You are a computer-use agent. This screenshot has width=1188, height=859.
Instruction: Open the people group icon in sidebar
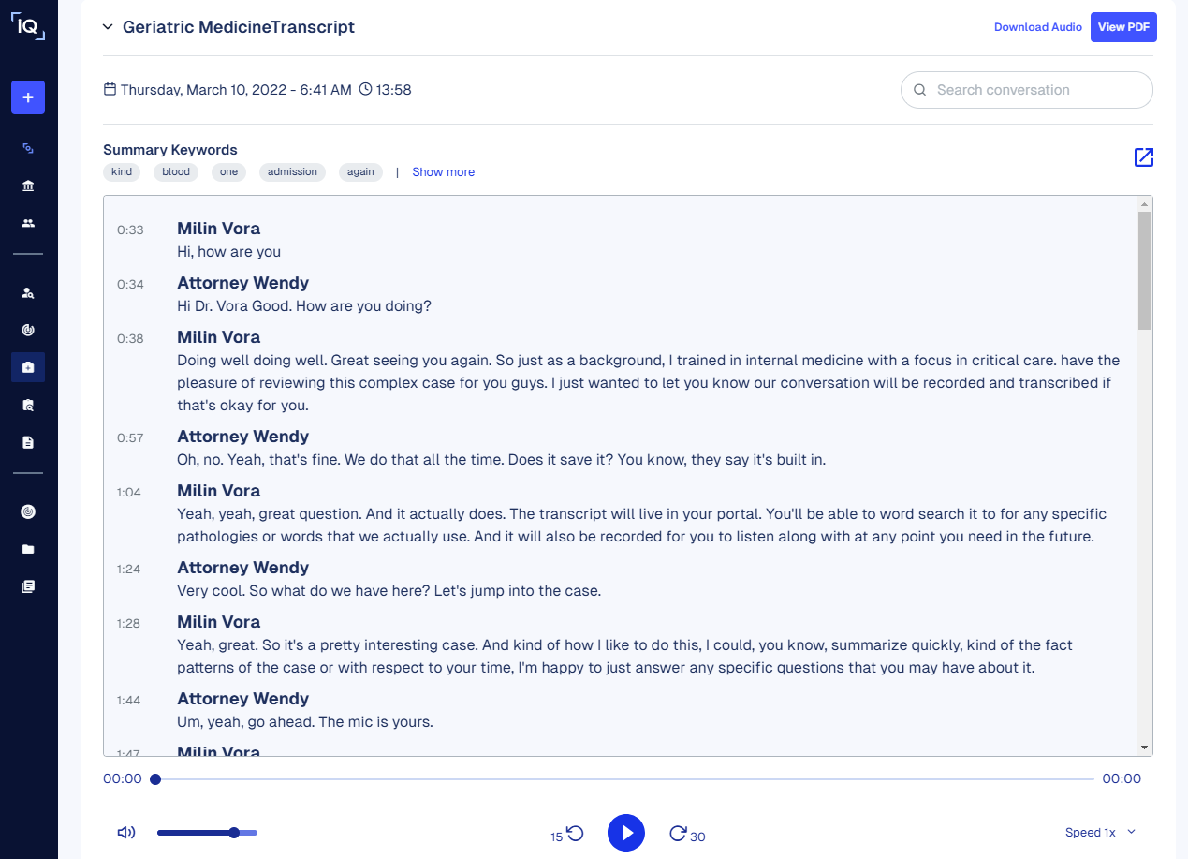(28, 223)
